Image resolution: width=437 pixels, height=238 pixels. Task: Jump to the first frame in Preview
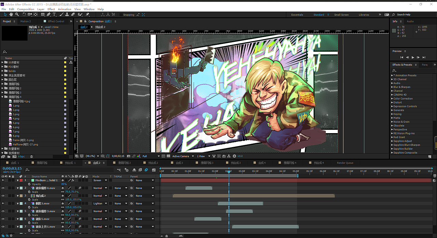coord(402,57)
